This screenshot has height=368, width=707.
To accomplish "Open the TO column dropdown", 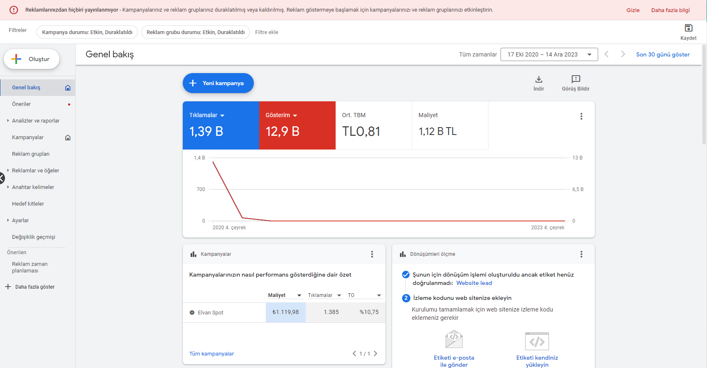I will [379, 295].
